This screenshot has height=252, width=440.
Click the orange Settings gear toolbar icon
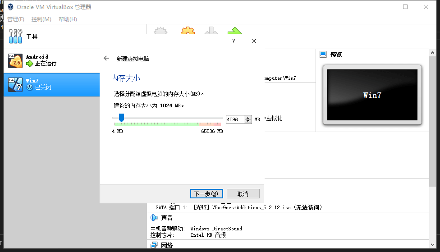coord(188,32)
